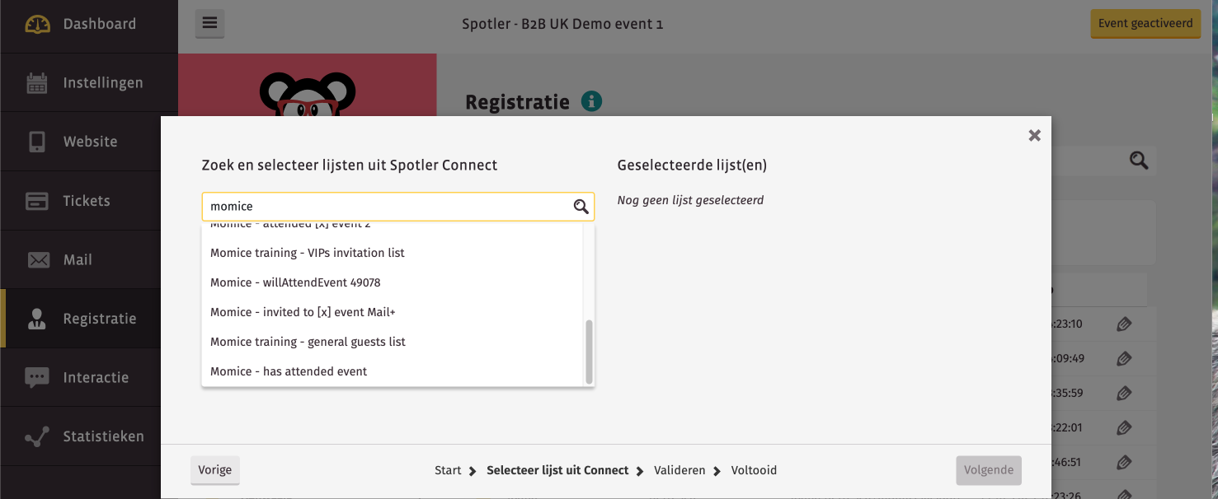Click the Dashboard gauge icon
Screen dimensions: 1218x499
(37, 25)
